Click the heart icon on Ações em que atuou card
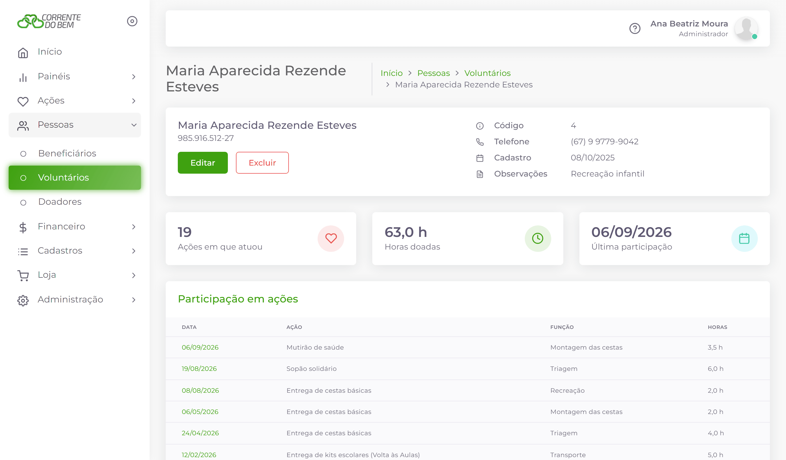 pos(331,238)
